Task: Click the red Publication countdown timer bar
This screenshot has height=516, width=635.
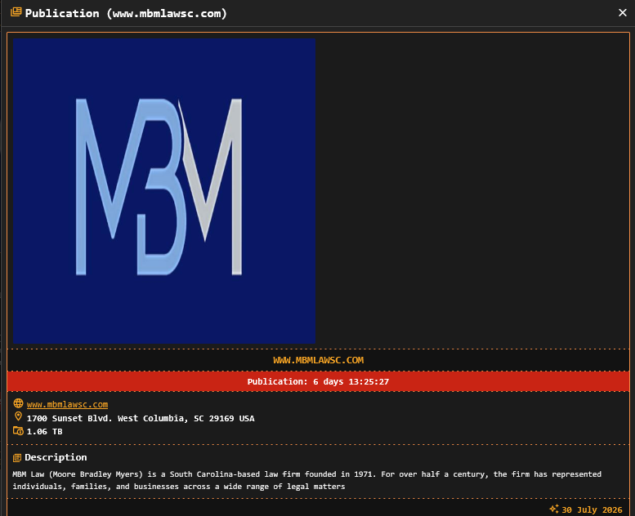Action: (x=318, y=381)
